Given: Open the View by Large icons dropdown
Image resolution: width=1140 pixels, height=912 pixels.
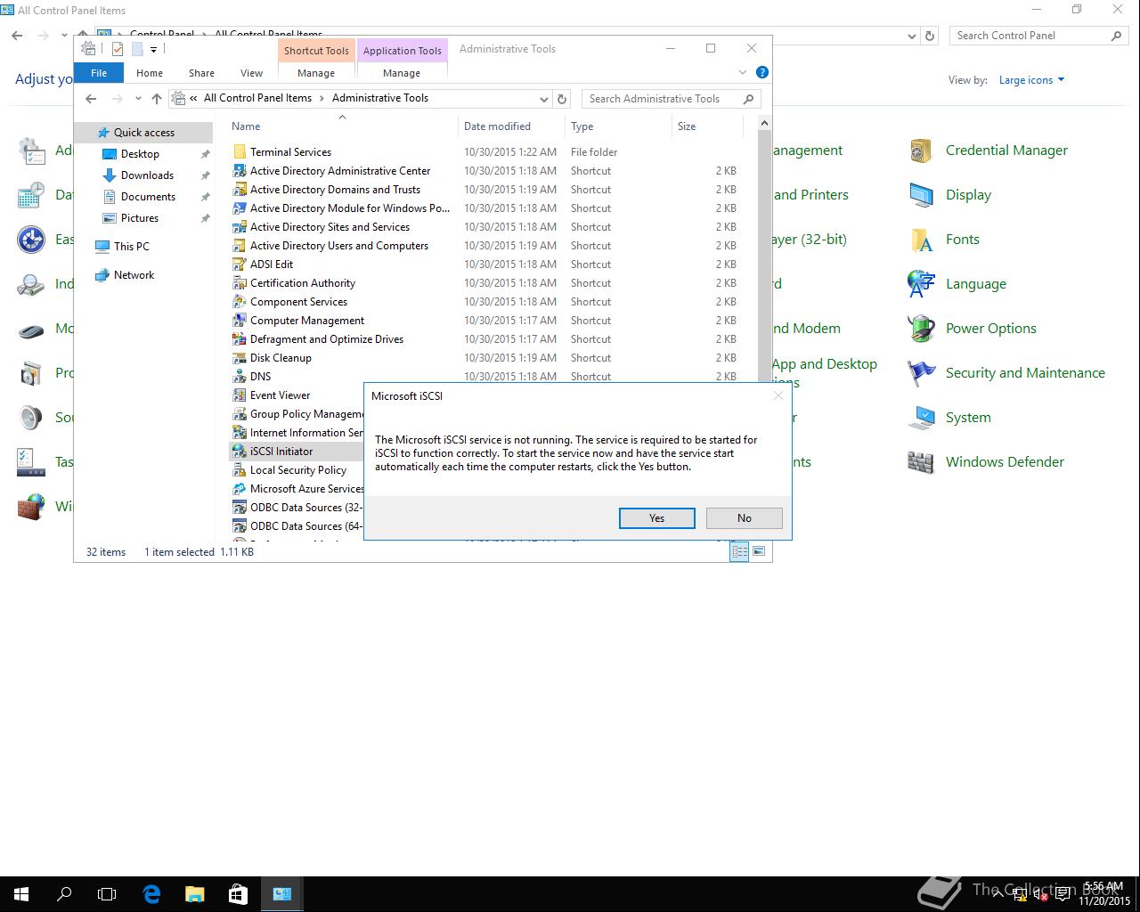Looking at the screenshot, I should coord(1031,80).
